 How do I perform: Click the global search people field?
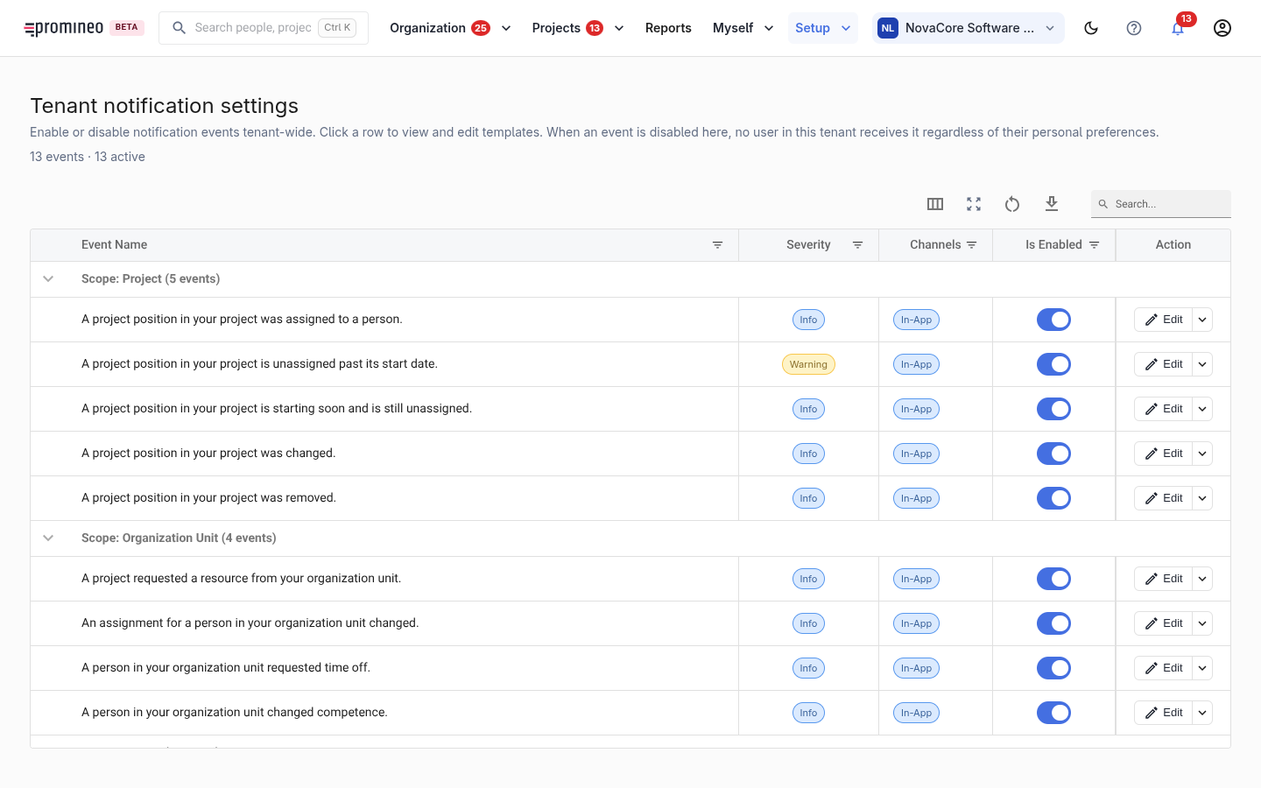click(264, 28)
